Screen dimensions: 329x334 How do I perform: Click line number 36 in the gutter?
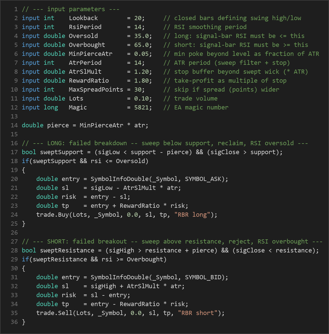14,322
